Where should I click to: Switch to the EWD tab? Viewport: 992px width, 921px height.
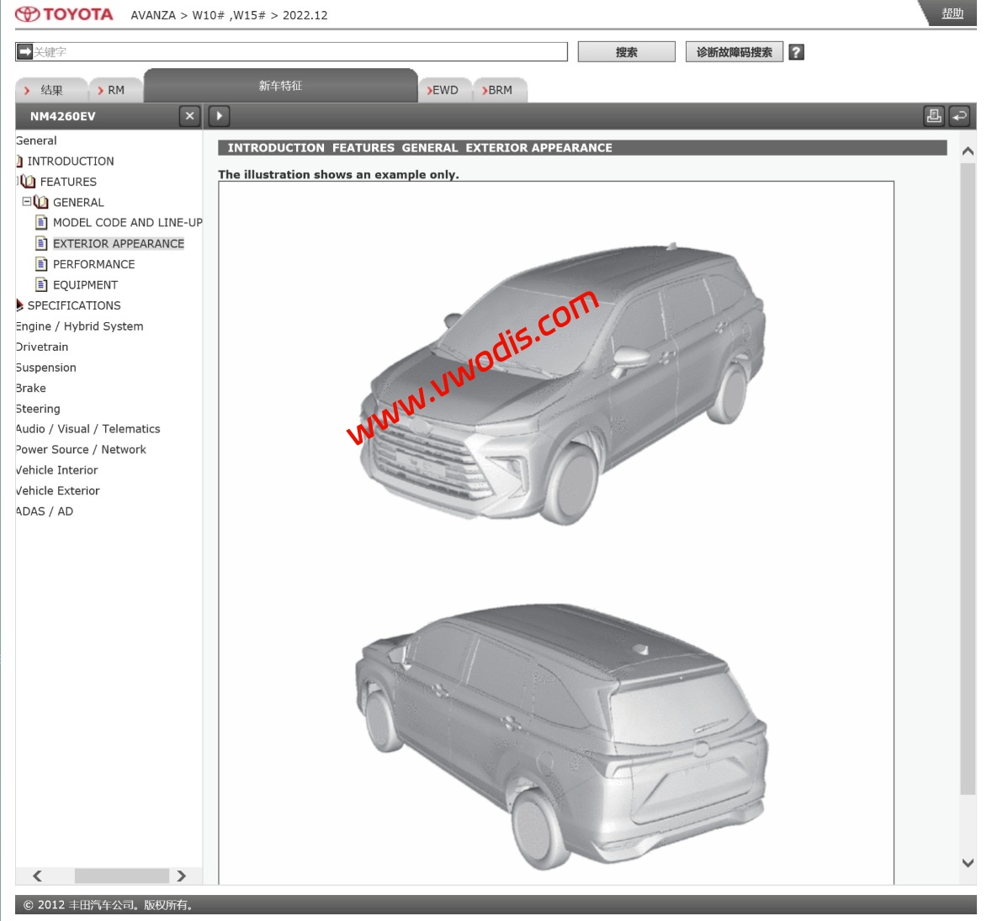pyautogui.click(x=445, y=89)
